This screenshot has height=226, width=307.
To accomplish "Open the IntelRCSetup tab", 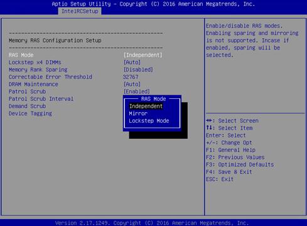I will 80,11.
